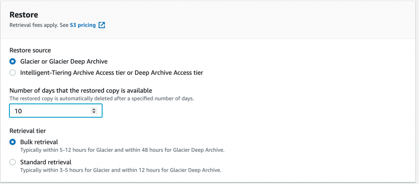Click the Restore panel heading
The width and height of the screenshot is (419, 184).
23,14
